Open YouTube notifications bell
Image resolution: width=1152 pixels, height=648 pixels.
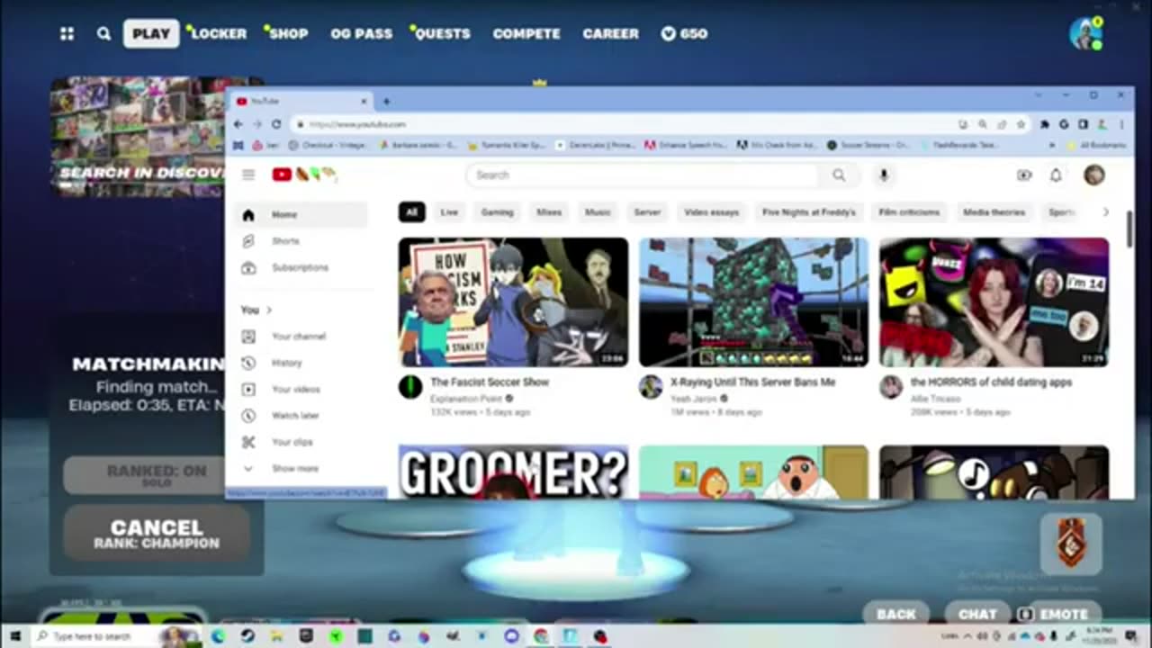click(x=1056, y=175)
